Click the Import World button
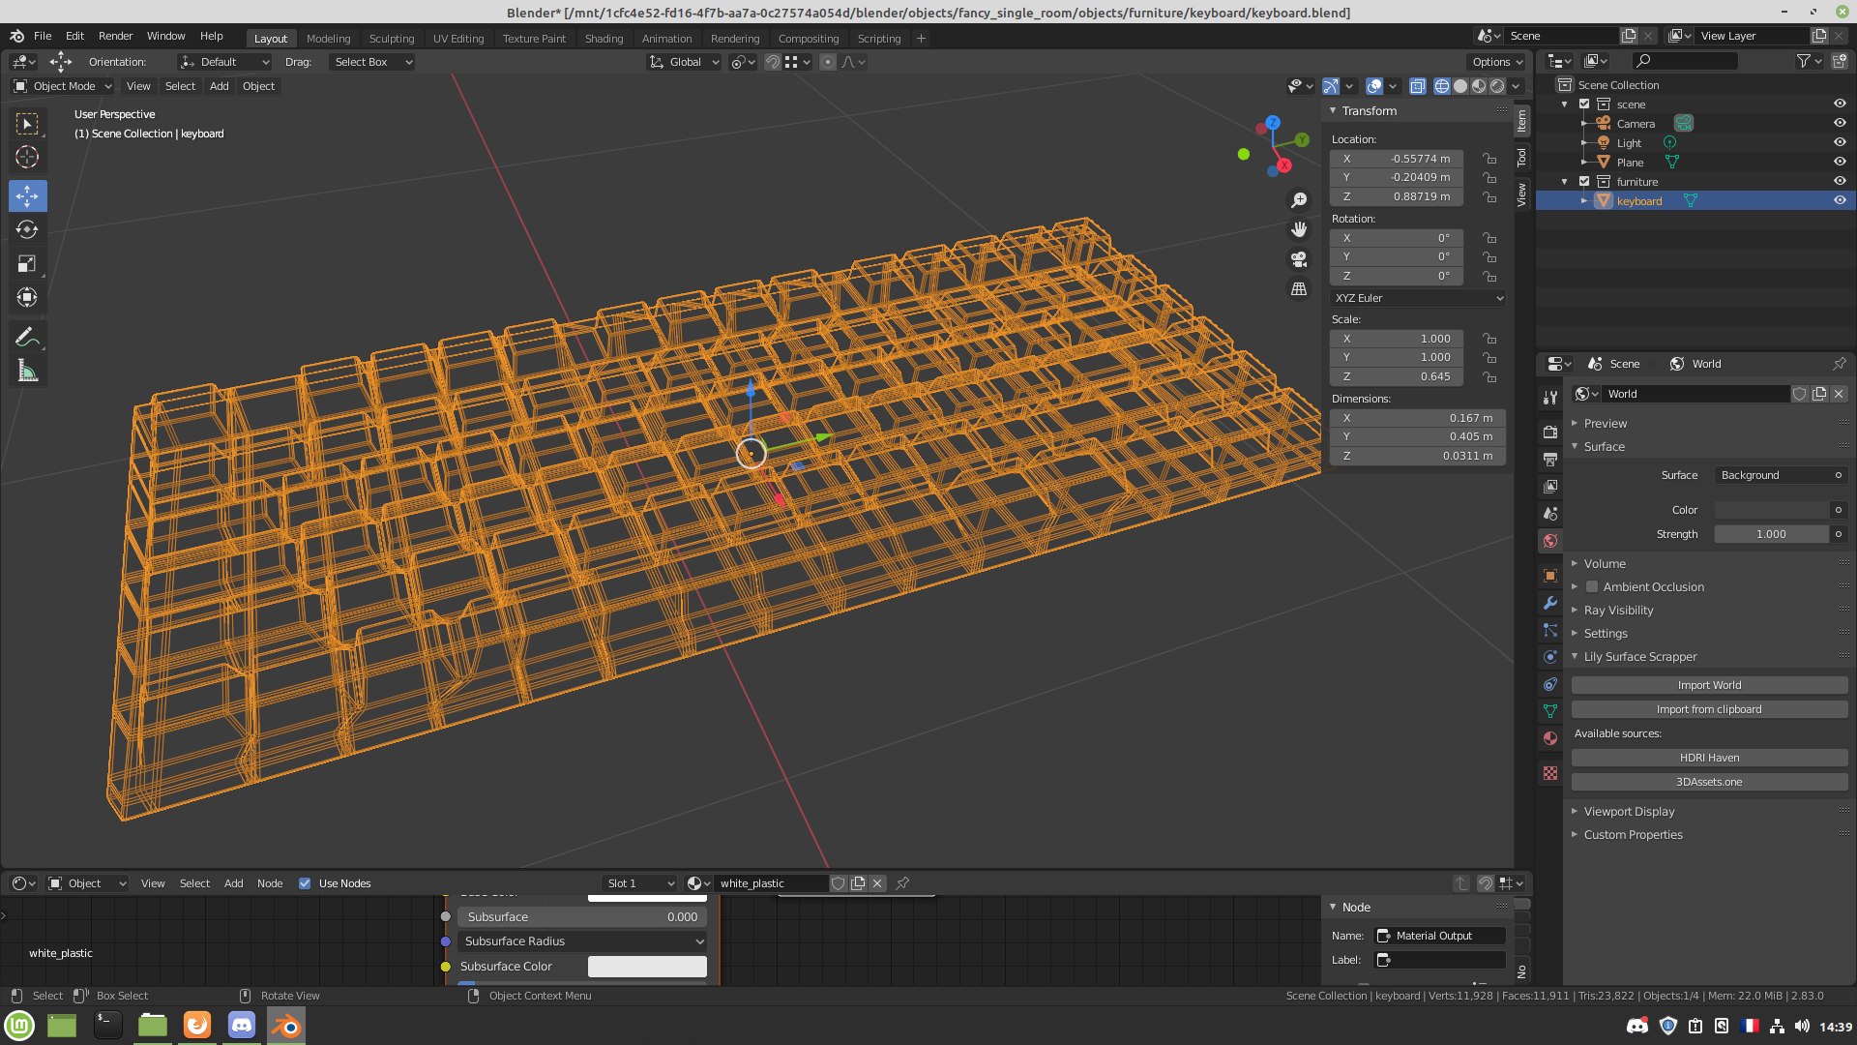Viewport: 1857px width, 1045px height. click(1709, 685)
